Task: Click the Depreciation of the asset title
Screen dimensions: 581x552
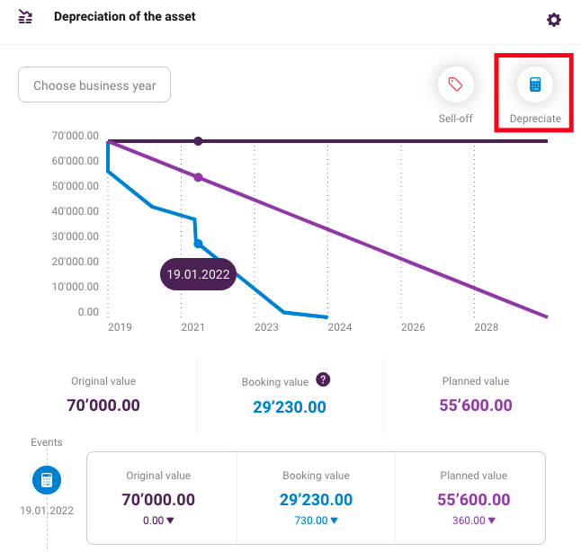Action: (x=124, y=17)
